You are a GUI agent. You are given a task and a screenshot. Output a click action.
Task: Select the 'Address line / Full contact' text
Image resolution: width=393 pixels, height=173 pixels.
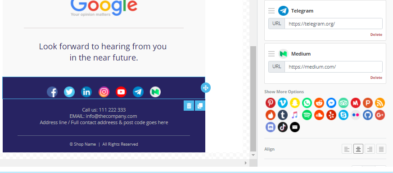point(104,122)
